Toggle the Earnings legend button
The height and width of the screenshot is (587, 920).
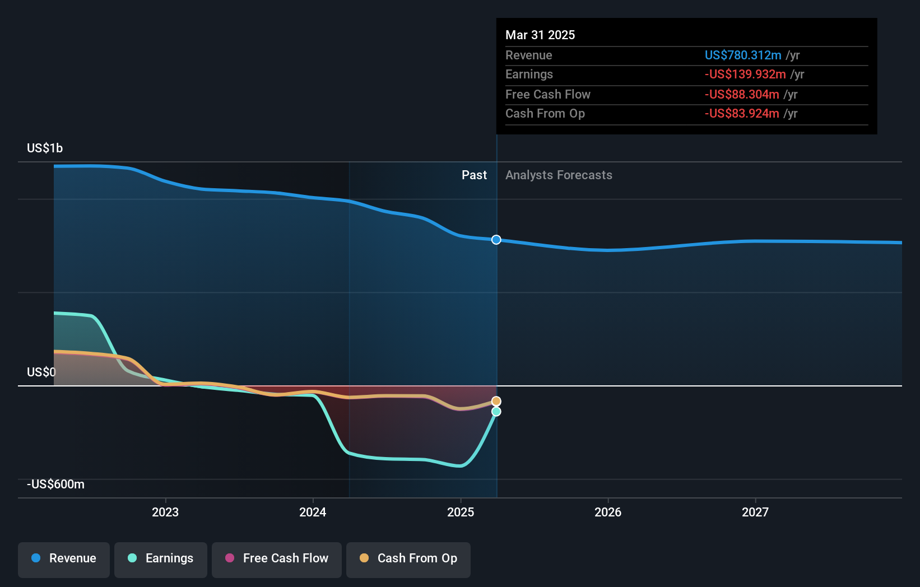[x=161, y=560]
